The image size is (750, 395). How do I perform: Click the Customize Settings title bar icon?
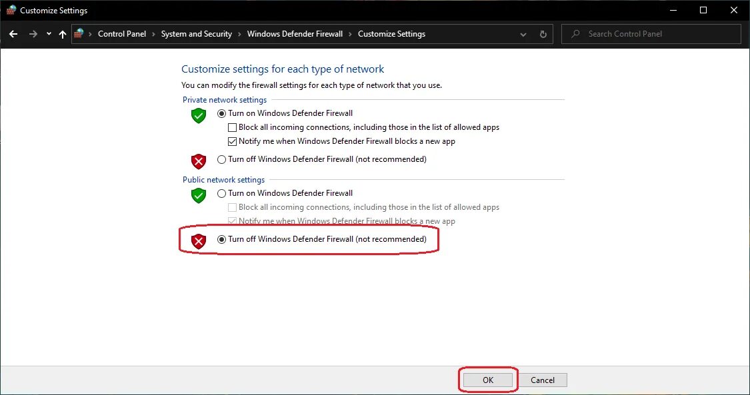click(11, 10)
